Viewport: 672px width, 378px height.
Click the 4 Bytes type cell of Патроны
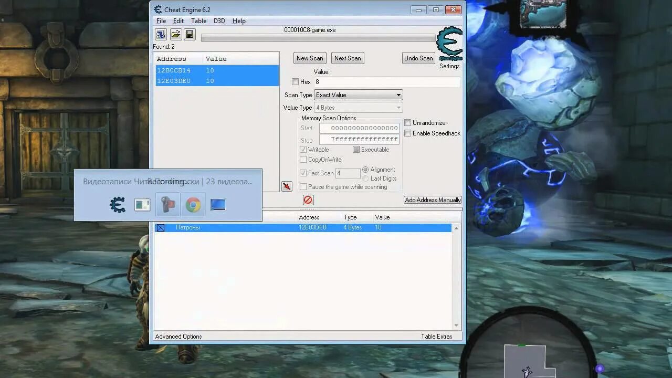coord(353,228)
